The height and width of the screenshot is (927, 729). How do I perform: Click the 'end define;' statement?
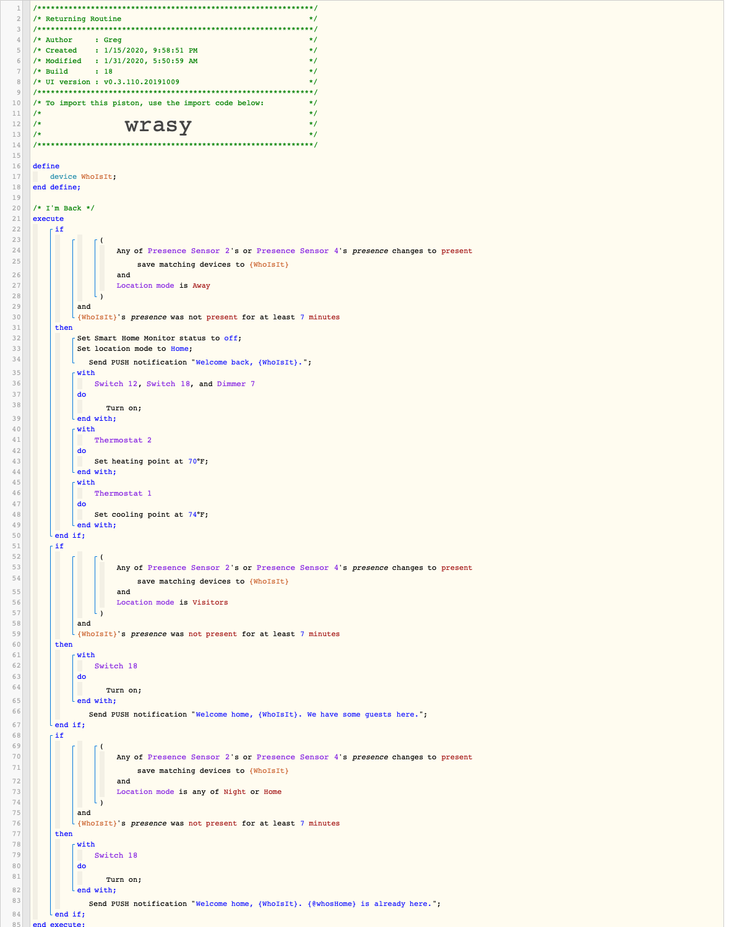(x=57, y=188)
